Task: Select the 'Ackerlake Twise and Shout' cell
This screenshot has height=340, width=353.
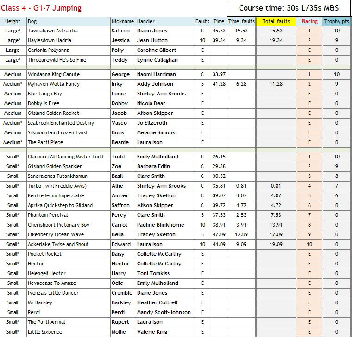Action: point(69,244)
